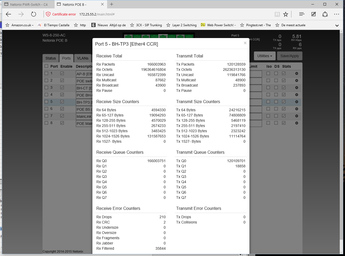The image size is (345, 256).
Task: Click the port 7 MainLink description field
Action: [84, 116]
